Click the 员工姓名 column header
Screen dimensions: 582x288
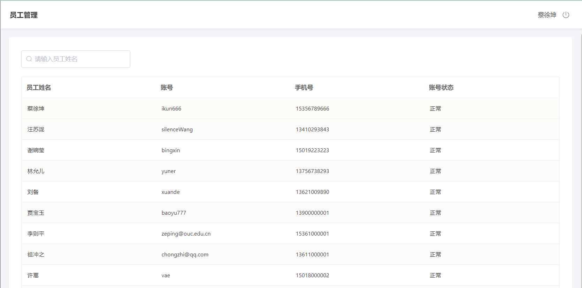coord(39,88)
